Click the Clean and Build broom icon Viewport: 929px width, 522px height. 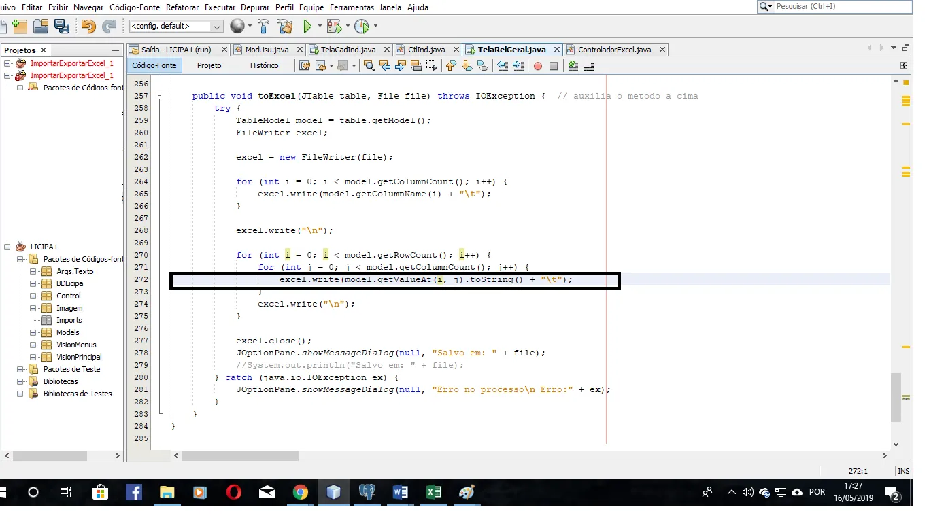[x=285, y=27]
